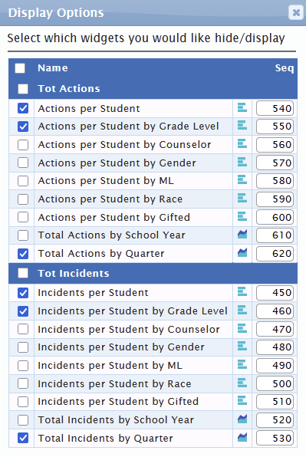
Task: Click area chart icon for Total Actions by School Year
Action: [x=242, y=235]
